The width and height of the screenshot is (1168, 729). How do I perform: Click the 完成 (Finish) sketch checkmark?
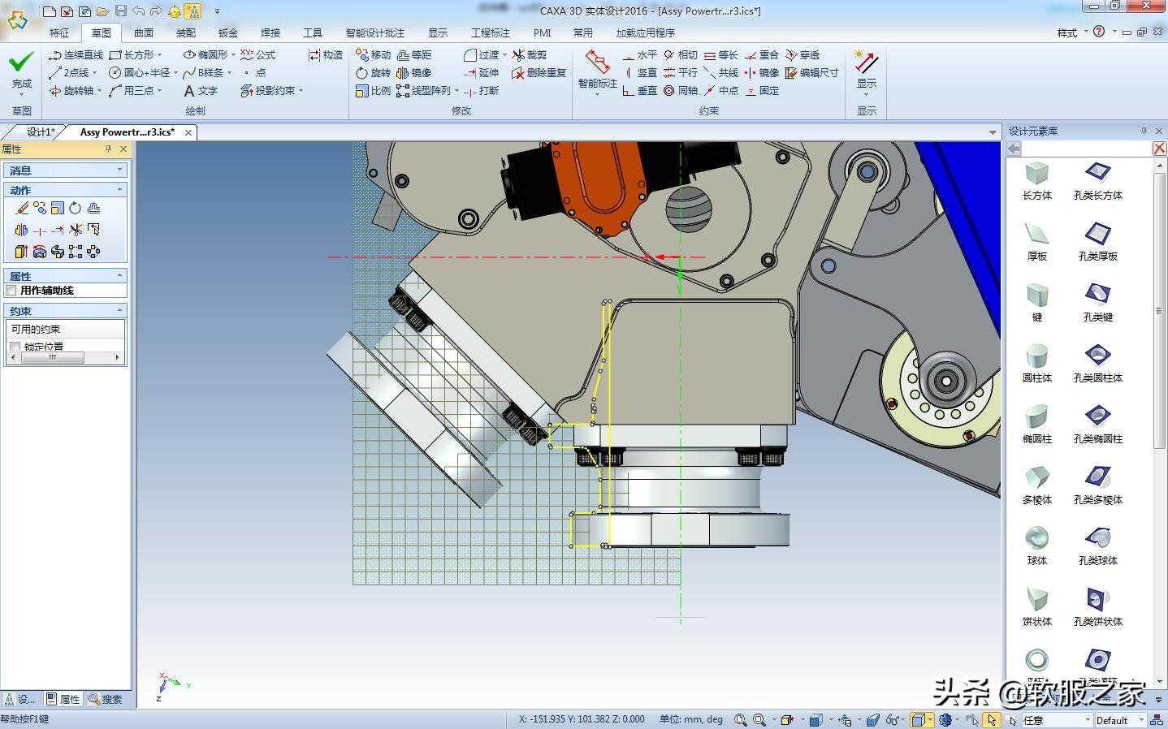pos(22,69)
